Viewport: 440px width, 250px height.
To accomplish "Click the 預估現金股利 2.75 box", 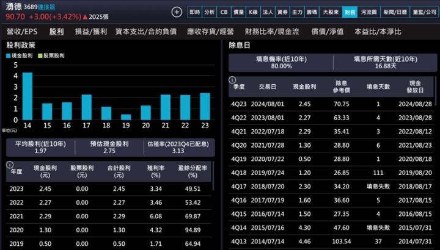I will click(109, 148).
